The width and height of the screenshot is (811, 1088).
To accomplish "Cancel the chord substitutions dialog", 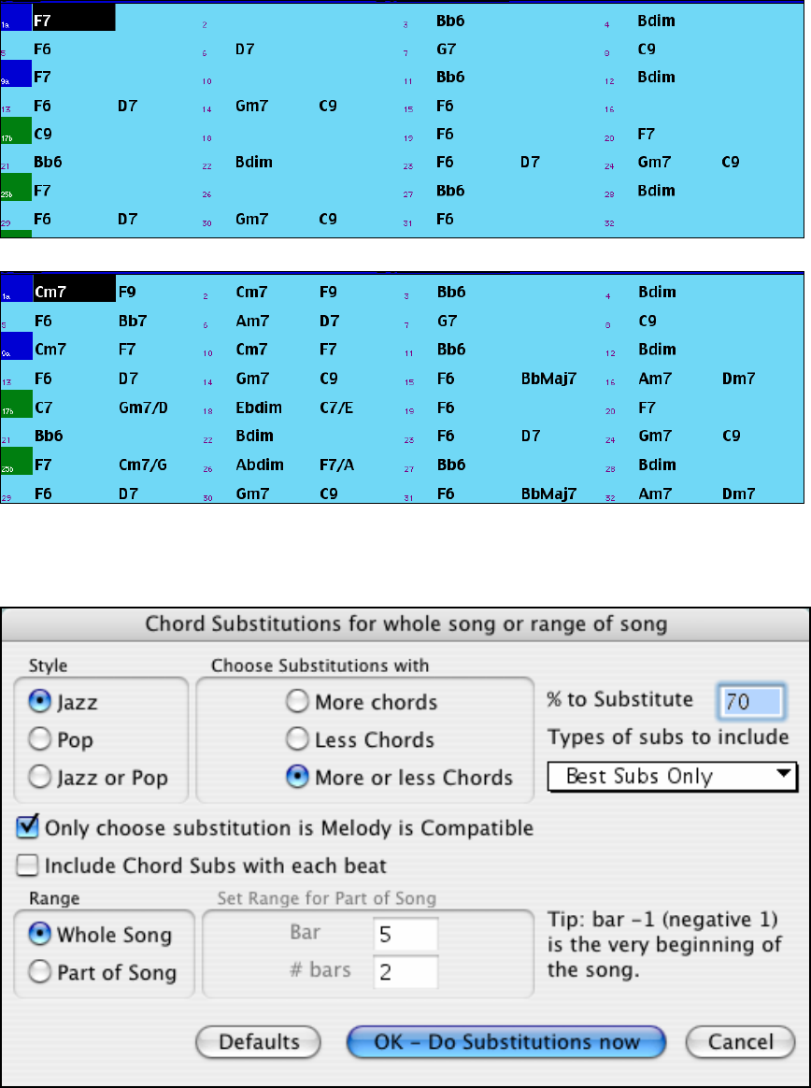I will click(x=740, y=1041).
